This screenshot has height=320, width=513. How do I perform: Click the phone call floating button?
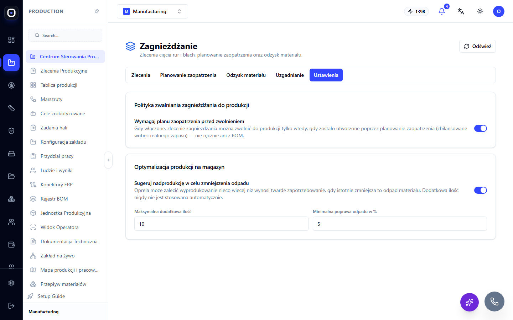point(494,302)
